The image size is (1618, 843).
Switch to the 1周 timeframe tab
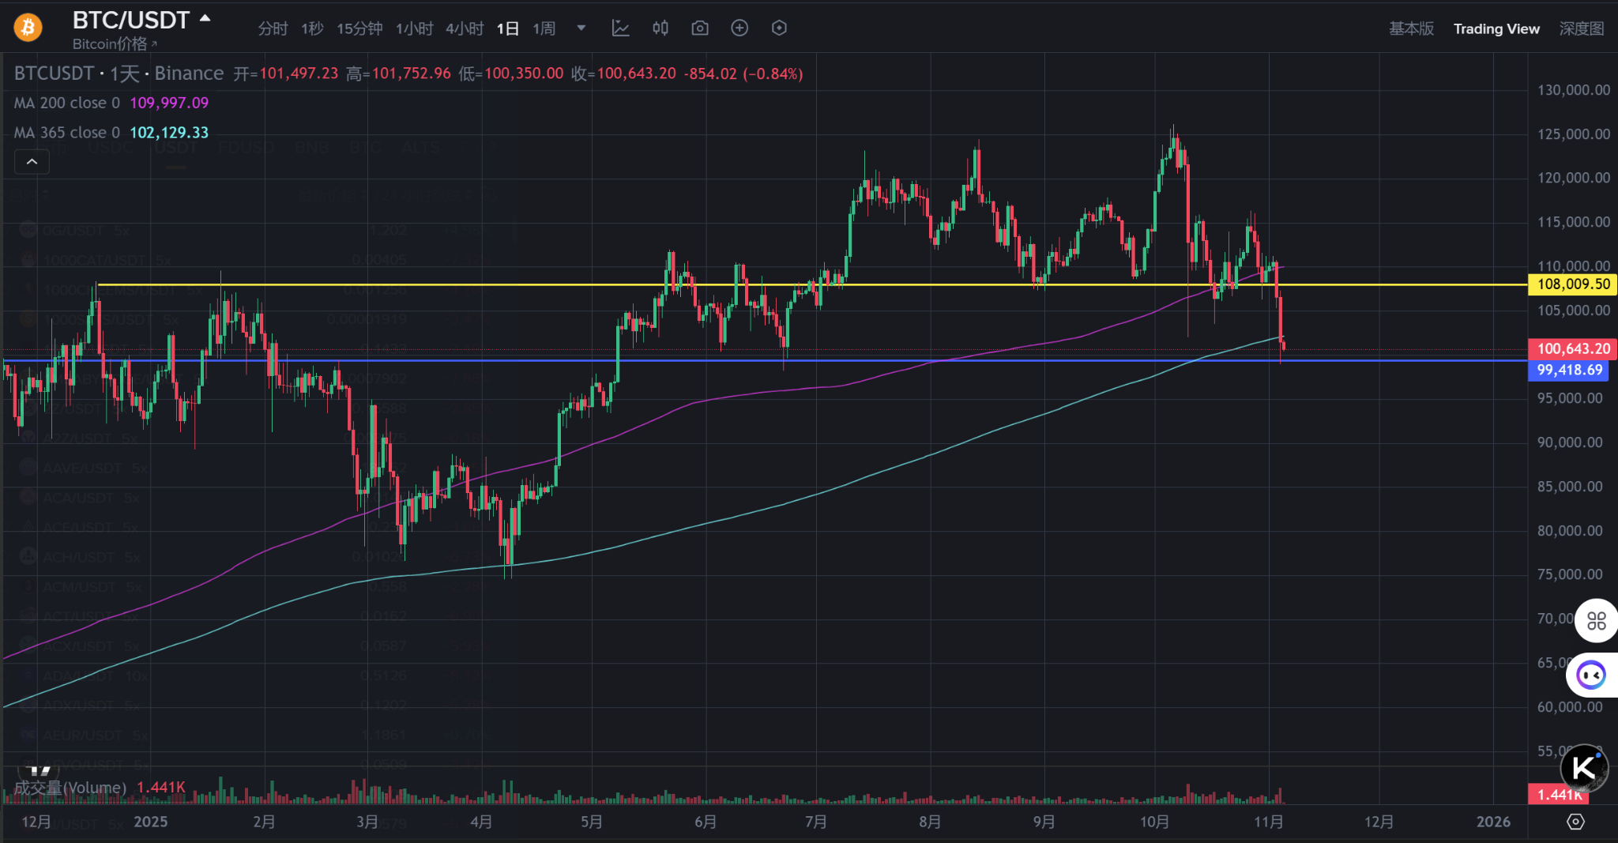click(544, 28)
